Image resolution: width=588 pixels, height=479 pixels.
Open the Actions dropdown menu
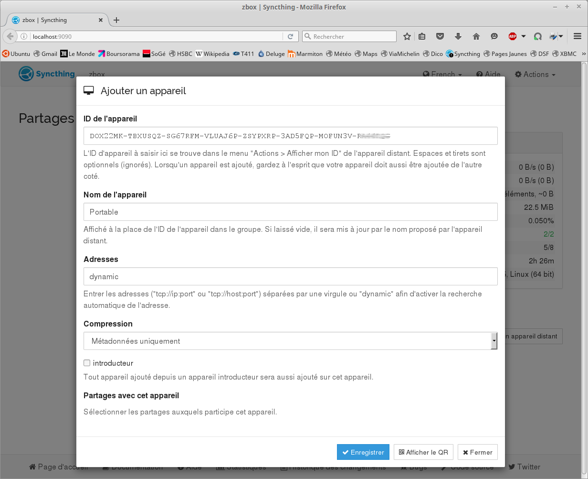(535, 74)
